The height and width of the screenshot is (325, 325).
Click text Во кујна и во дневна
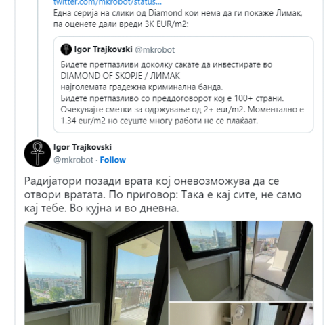coord(124,208)
